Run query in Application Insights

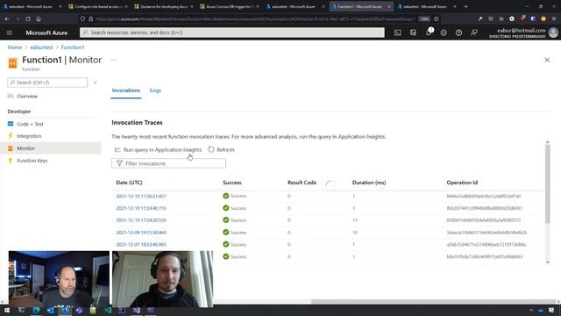[158, 149]
